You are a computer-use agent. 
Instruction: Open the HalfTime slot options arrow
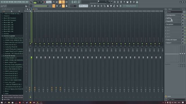pyautogui.click(x=166, y=18)
